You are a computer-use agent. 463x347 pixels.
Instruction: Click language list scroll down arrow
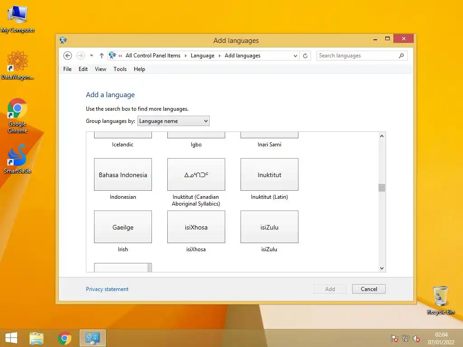tap(382, 268)
